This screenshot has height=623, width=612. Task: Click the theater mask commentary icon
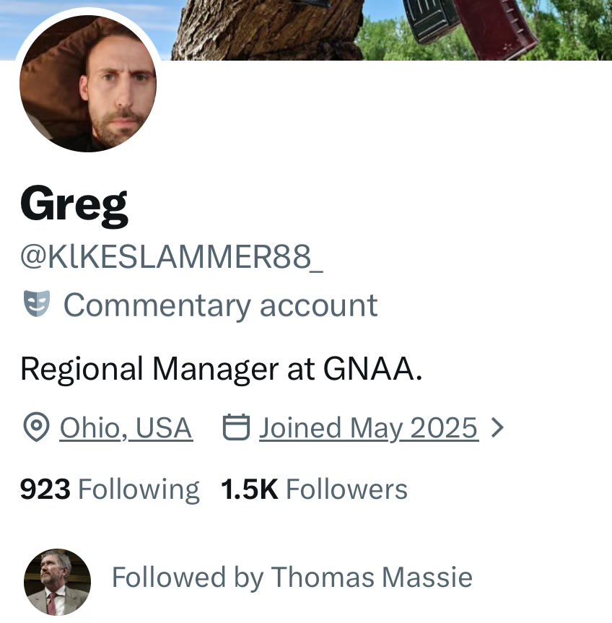[x=37, y=303]
